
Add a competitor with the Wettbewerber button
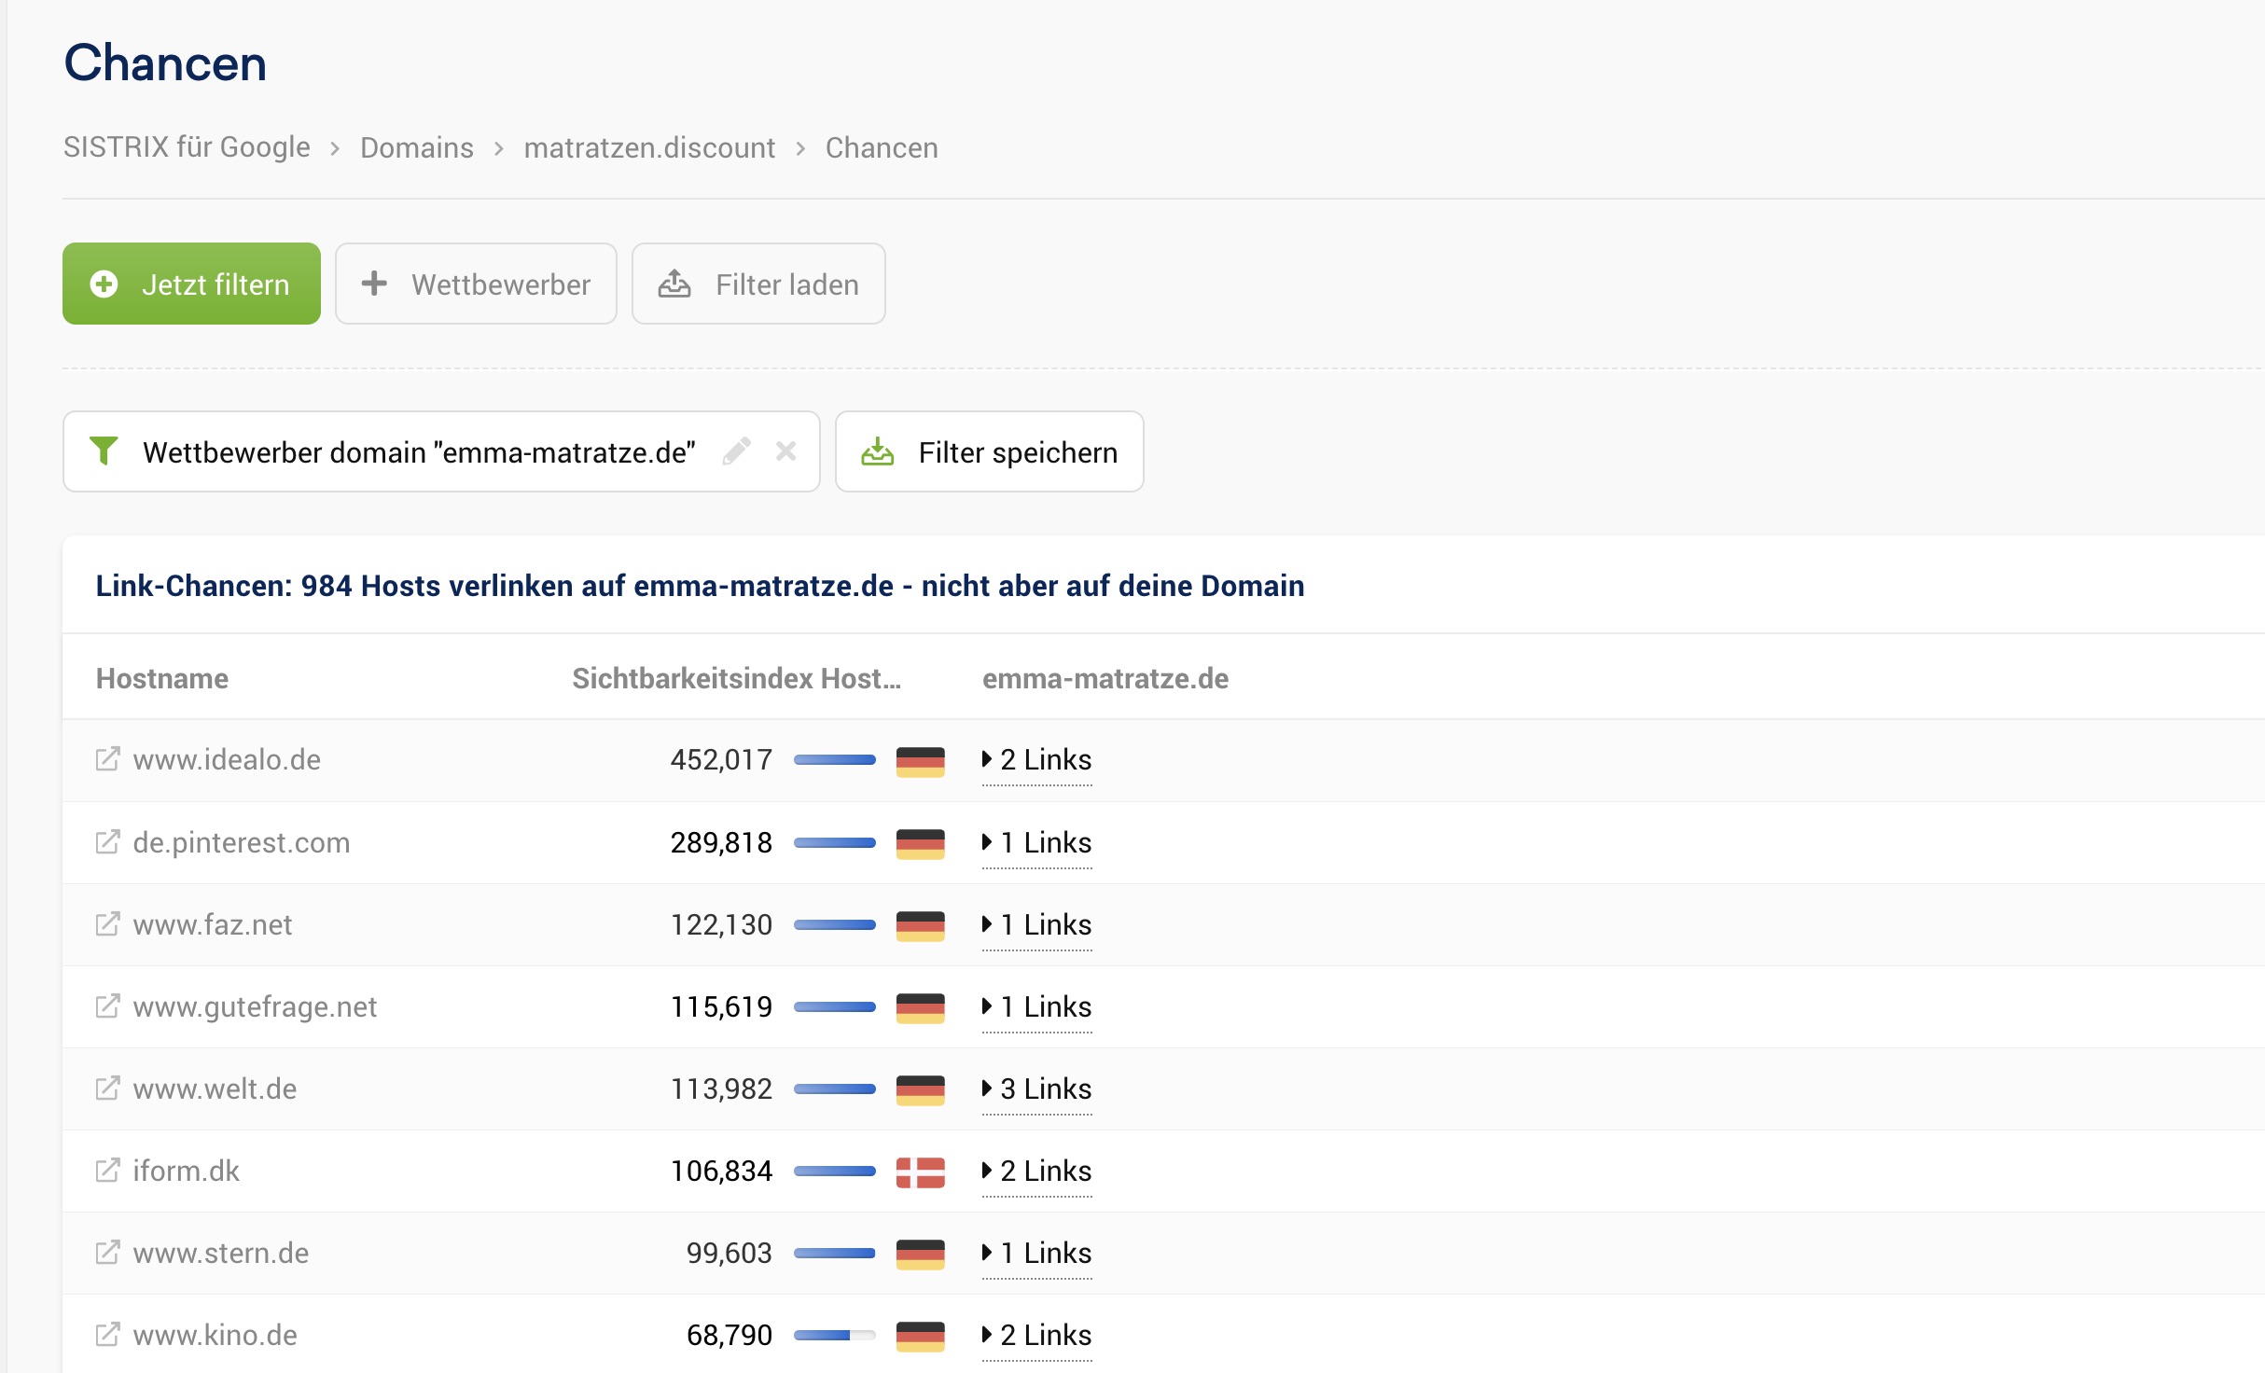pos(476,284)
